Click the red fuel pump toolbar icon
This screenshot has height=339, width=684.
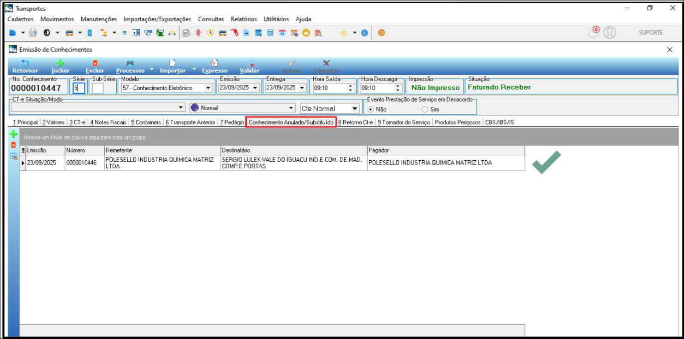(x=234, y=33)
